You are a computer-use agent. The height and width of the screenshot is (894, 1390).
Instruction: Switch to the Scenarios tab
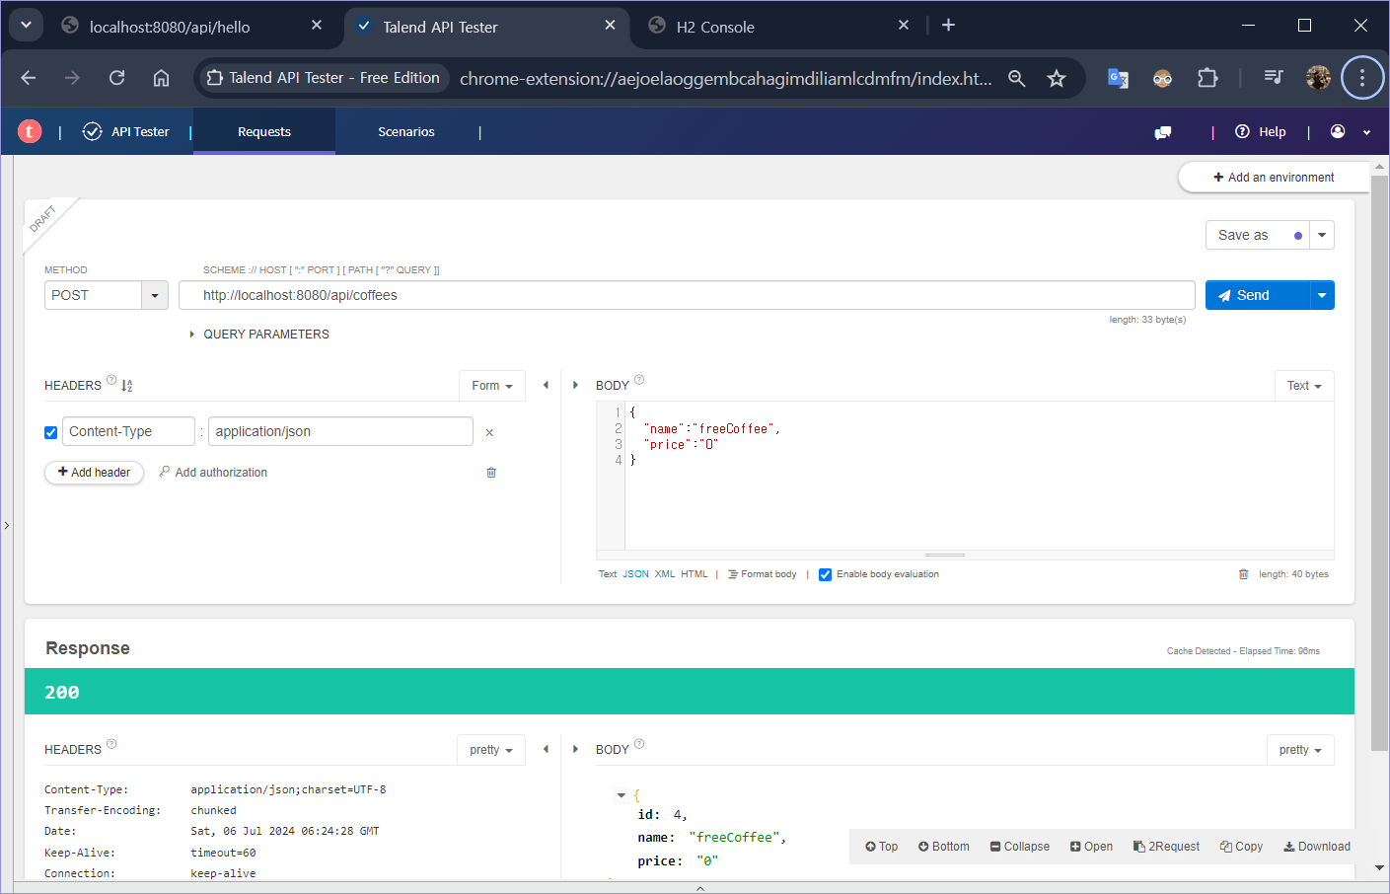click(406, 131)
